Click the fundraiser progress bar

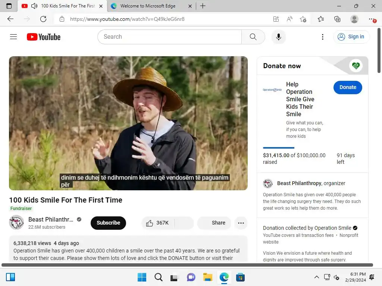click(x=278, y=147)
